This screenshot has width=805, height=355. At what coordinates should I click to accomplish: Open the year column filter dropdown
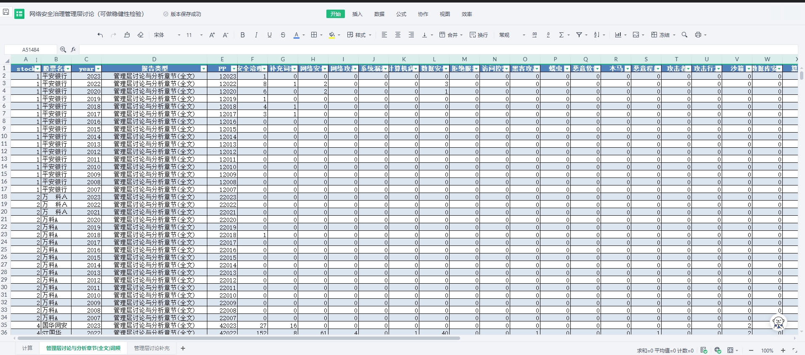(x=98, y=68)
